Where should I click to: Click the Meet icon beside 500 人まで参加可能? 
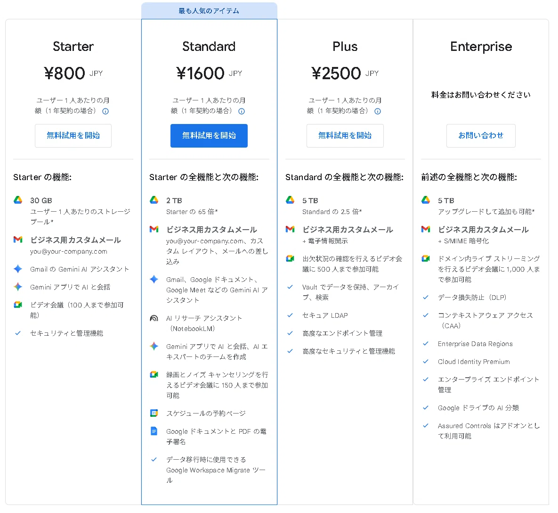pyautogui.click(x=290, y=259)
